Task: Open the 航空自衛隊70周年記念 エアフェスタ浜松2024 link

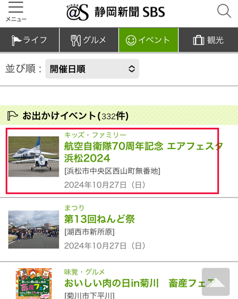Action: (143, 152)
